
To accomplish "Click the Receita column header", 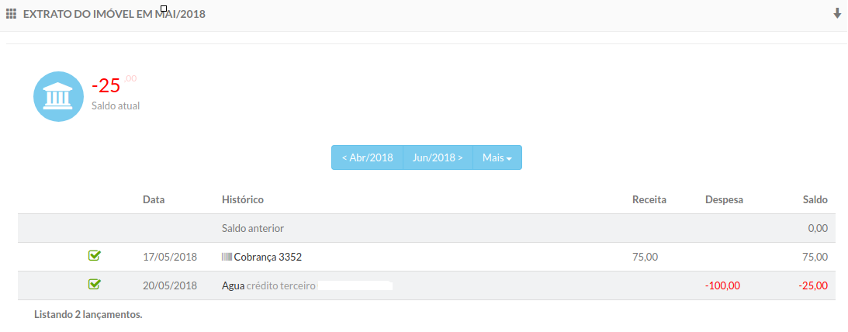I will coord(649,200).
